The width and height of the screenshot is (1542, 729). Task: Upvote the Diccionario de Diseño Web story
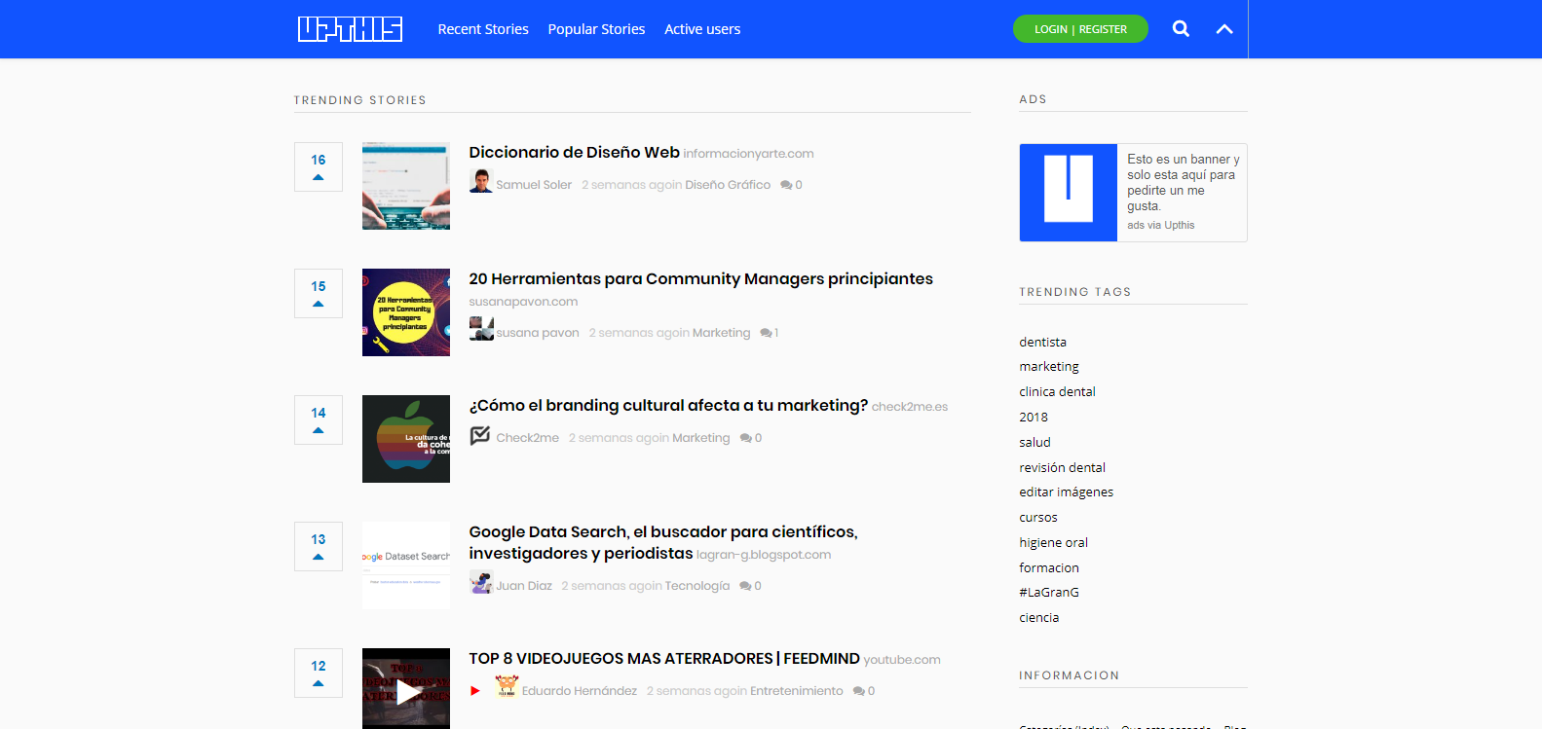click(319, 166)
